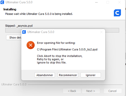Close the error dialog with X
Viewport: 126px width, 96px height.
click(x=101, y=32)
